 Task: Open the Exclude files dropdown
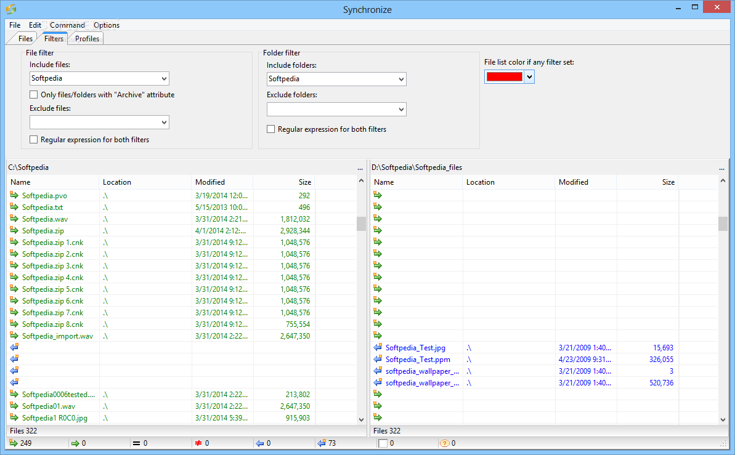click(x=164, y=123)
